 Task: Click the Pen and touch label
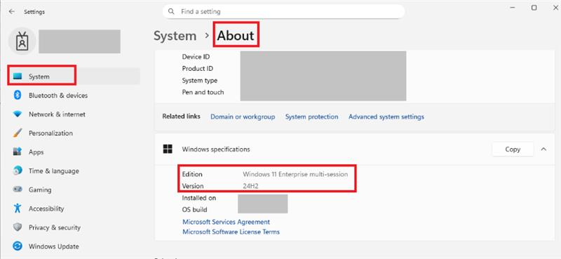tap(203, 92)
